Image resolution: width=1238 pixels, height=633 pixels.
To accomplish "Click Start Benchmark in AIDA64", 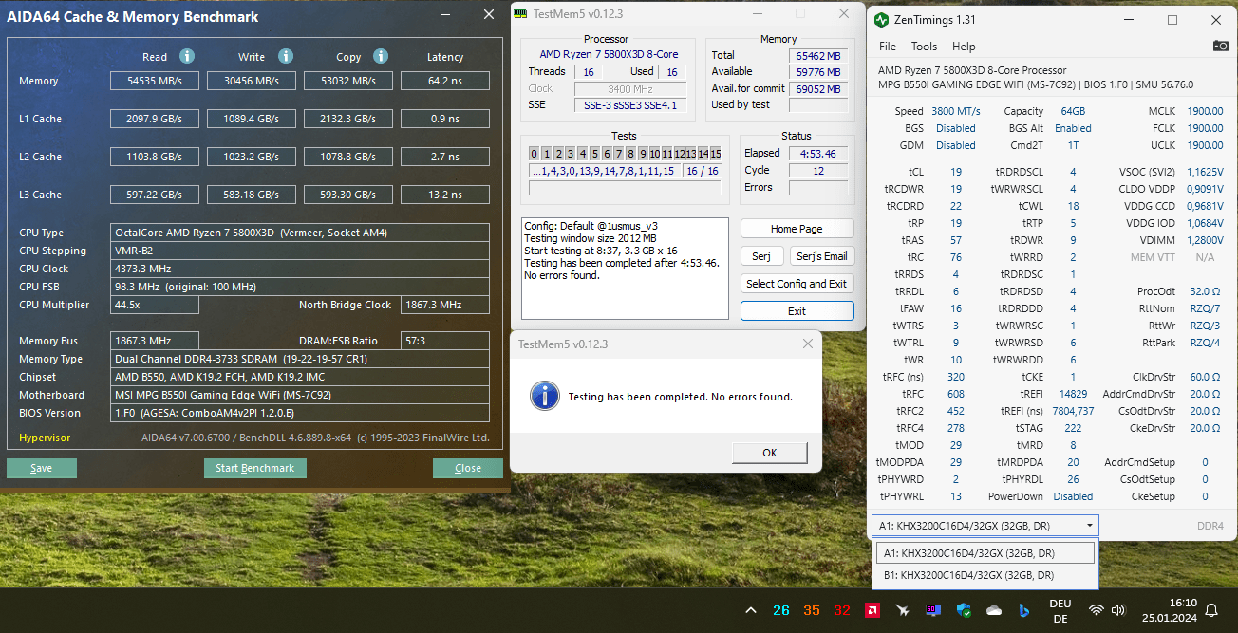I will tap(254, 468).
